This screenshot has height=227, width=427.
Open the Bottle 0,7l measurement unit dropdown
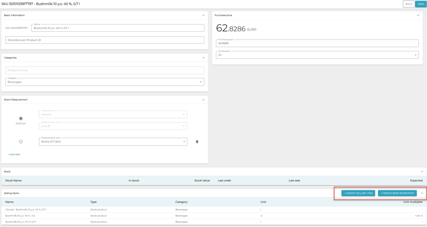tap(113, 142)
